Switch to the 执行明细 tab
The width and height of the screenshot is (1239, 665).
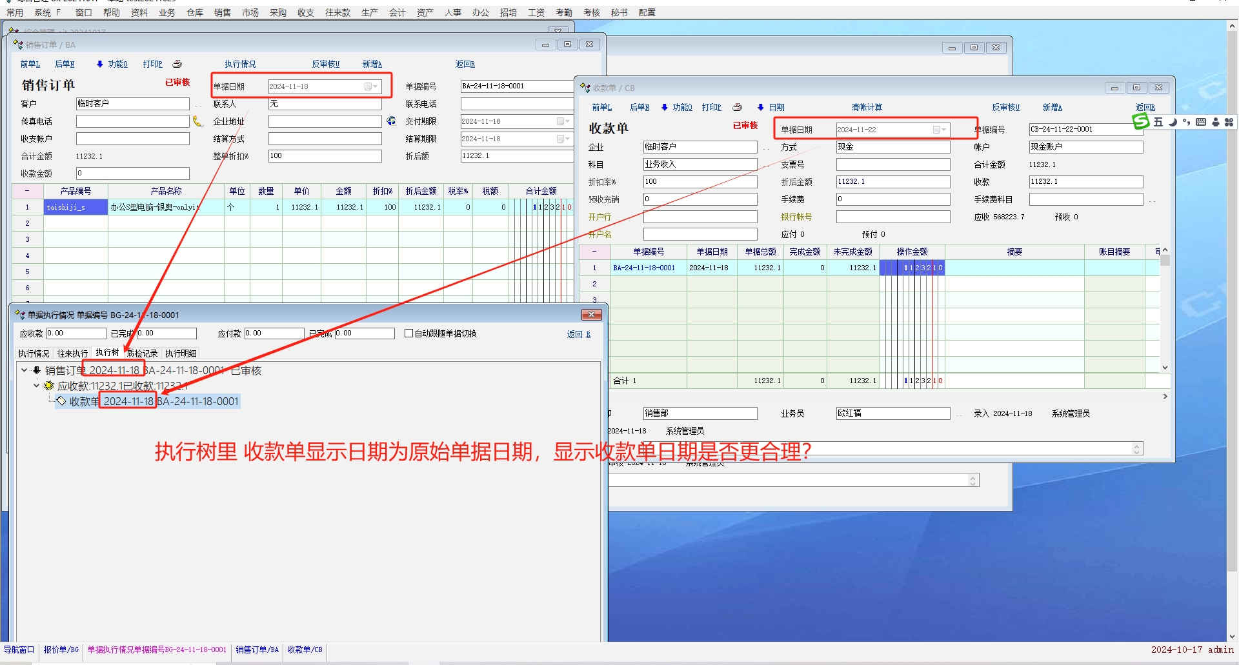click(181, 353)
